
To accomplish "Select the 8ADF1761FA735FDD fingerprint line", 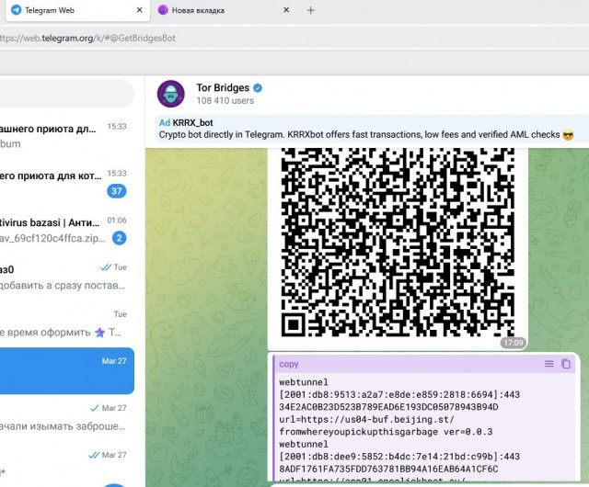I will pyautogui.click(x=388, y=469).
